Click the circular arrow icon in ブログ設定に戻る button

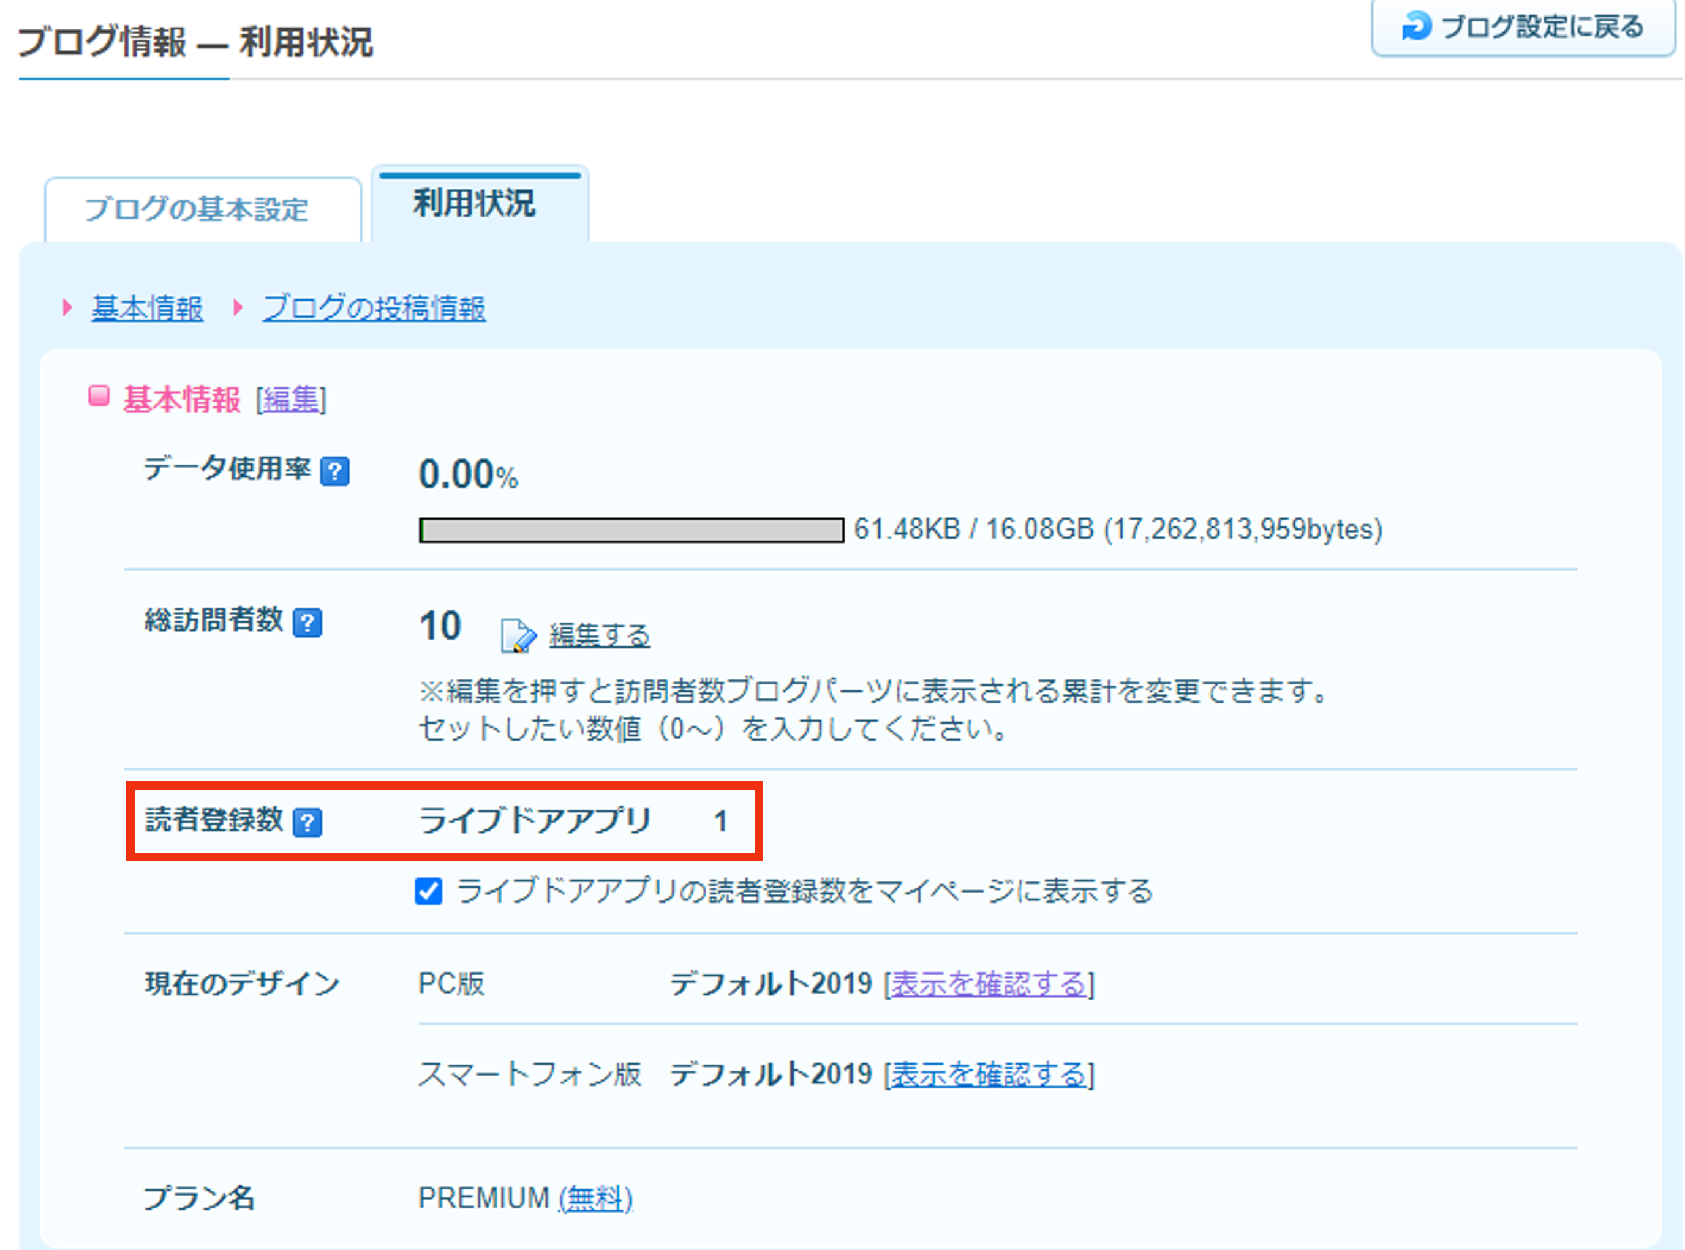1419,26
